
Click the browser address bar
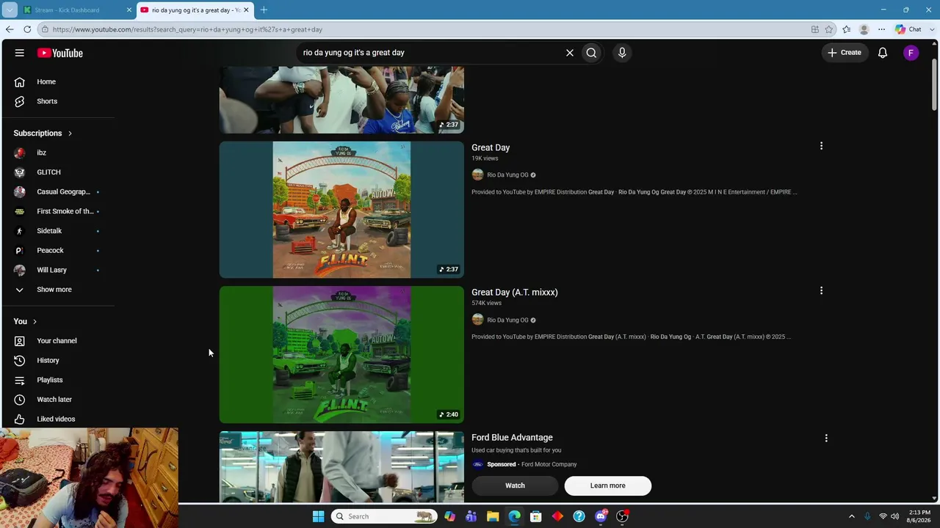coord(426,29)
